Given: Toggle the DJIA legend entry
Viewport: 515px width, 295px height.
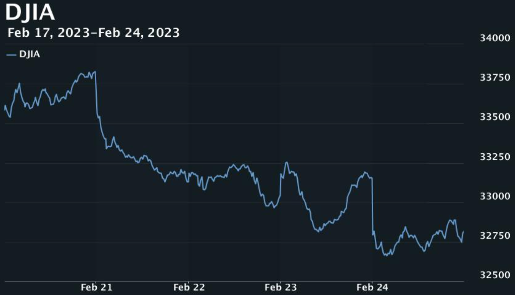Looking at the screenshot, I should pyautogui.click(x=24, y=55).
